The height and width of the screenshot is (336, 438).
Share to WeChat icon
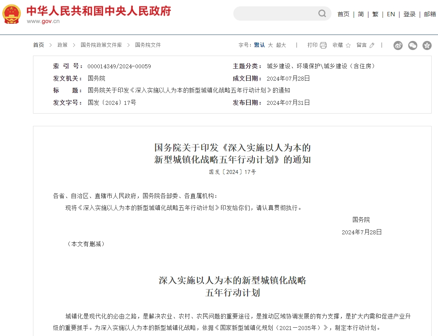413,45
